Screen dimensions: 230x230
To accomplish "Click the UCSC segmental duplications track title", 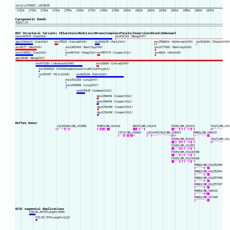I will [40, 209].
